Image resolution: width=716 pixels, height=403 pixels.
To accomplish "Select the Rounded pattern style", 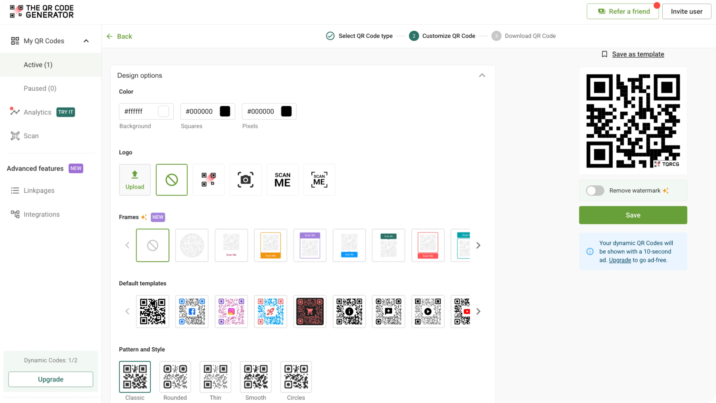I will [175, 377].
